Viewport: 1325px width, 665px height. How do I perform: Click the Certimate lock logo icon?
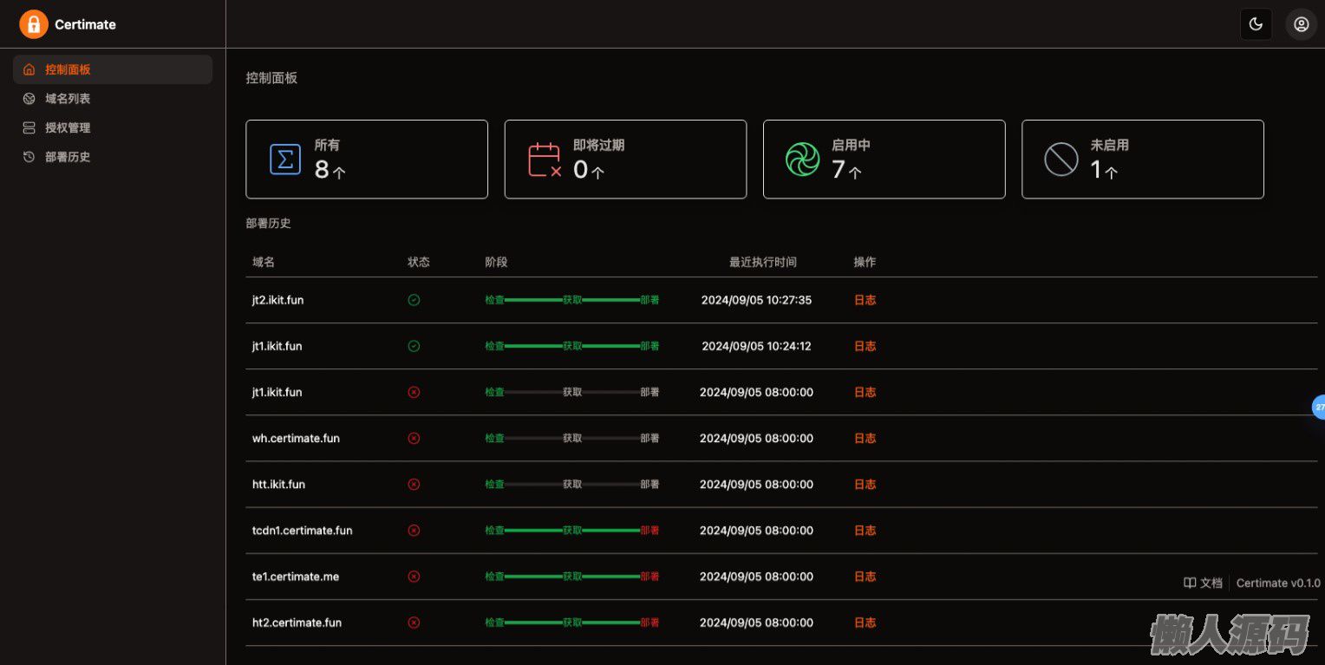pos(34,24)
